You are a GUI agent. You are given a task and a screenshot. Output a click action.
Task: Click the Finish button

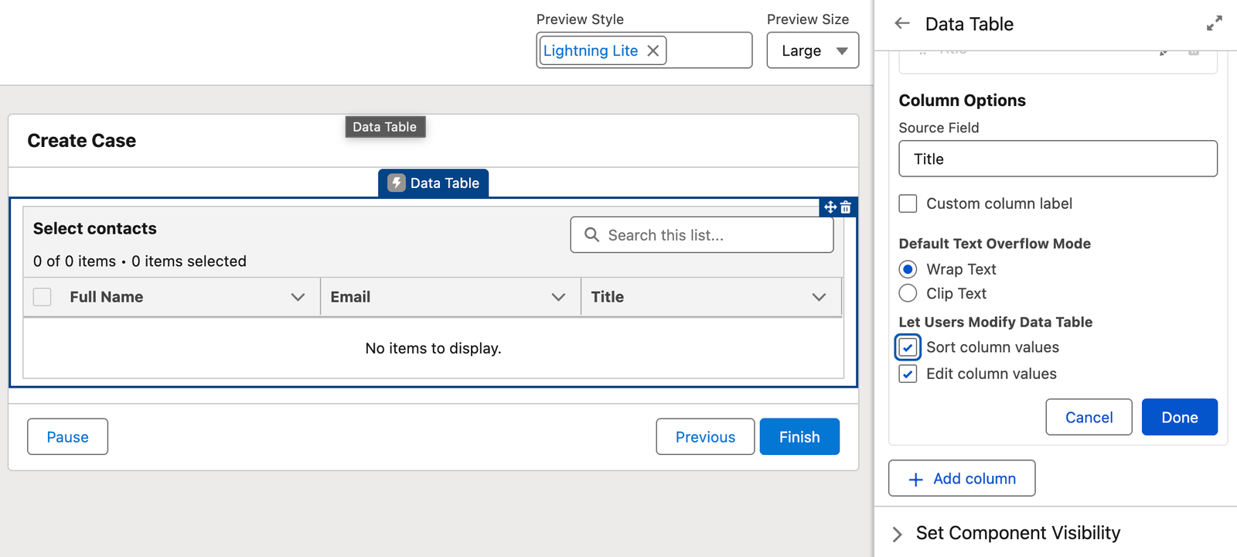pyautogui.click(x=799, y=437)
